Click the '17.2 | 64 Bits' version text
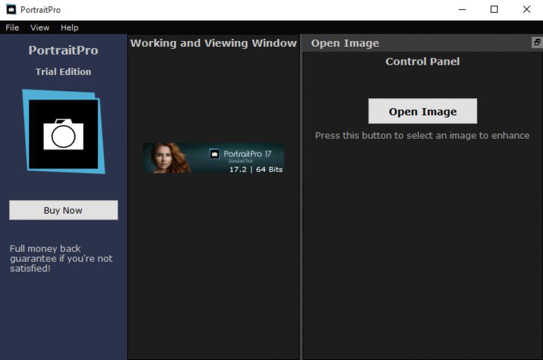543x360 pixels. (256, 169)
